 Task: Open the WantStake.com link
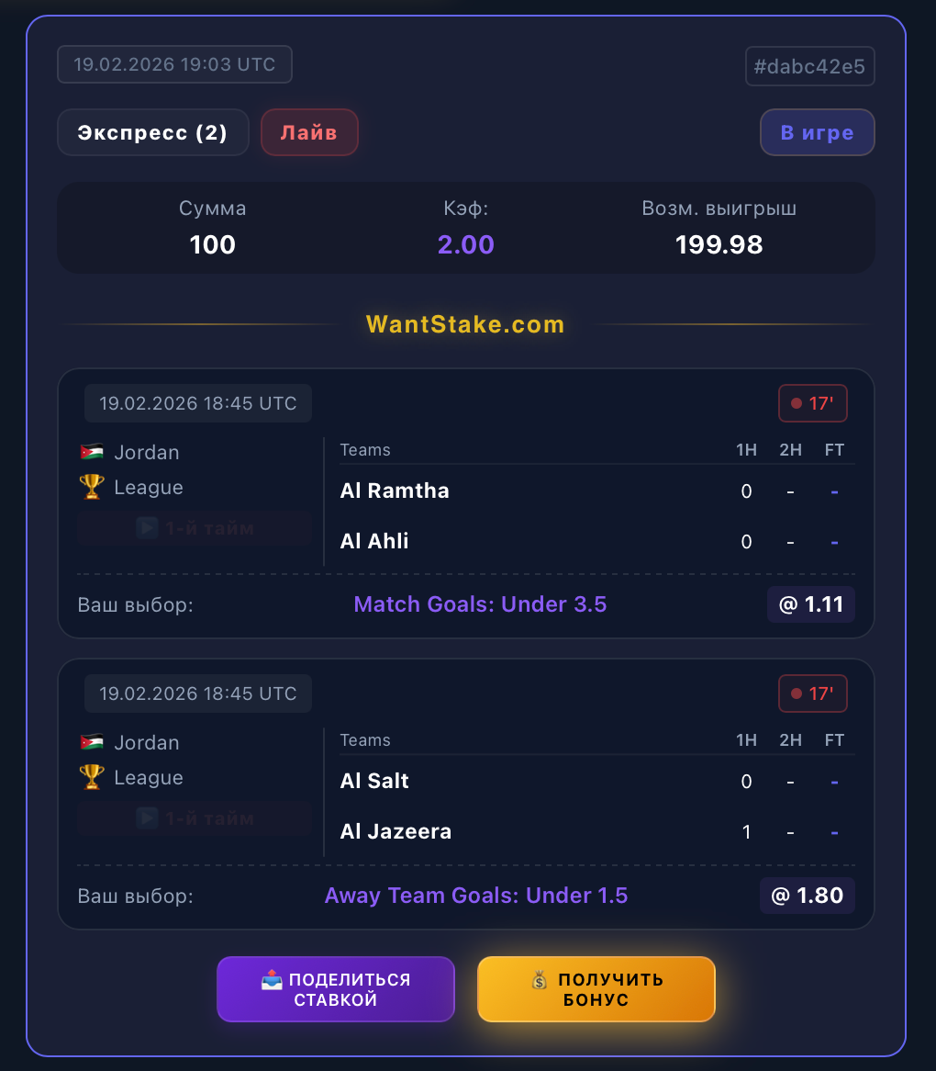click(x=465, y=324)
